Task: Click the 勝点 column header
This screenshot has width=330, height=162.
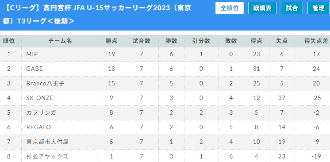Action: [x=111, y=41]
